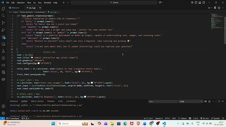Open the Extensions view with badge
This screenshot has height=127, width=226.
tap(3, 37)
